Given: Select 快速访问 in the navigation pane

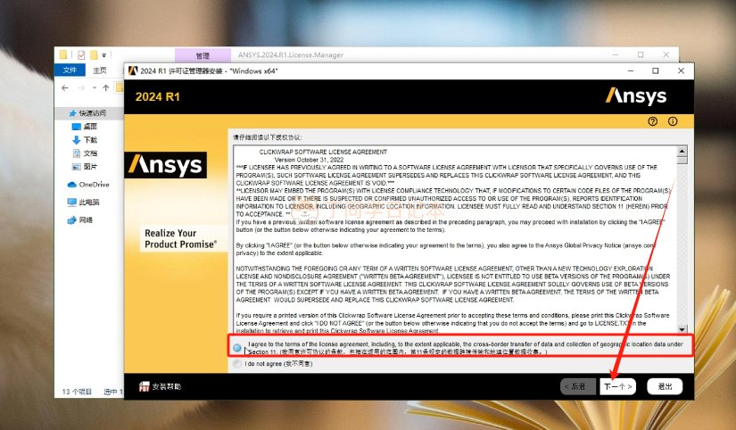Looking at the screenshot, I should click(x=87, y=113).
